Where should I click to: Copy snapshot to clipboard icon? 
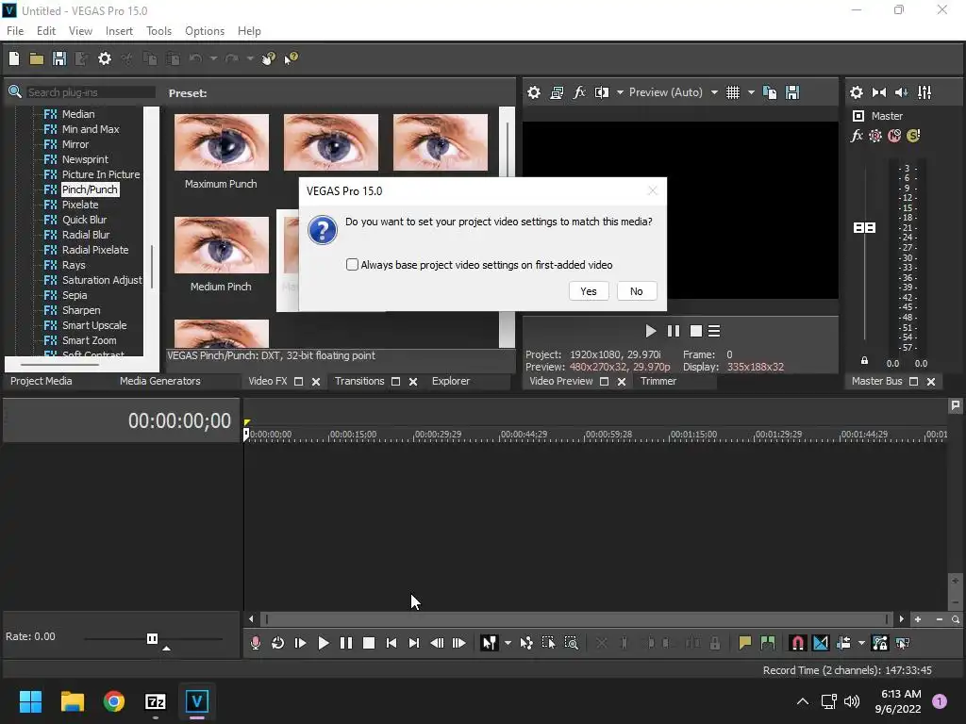click(770, 92)
